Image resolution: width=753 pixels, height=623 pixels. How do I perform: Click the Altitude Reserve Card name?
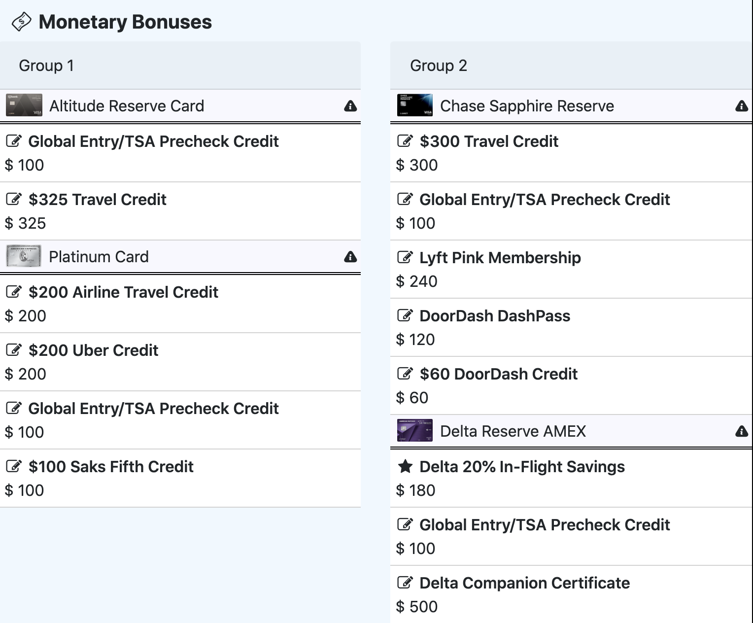(x=127, y=106)
